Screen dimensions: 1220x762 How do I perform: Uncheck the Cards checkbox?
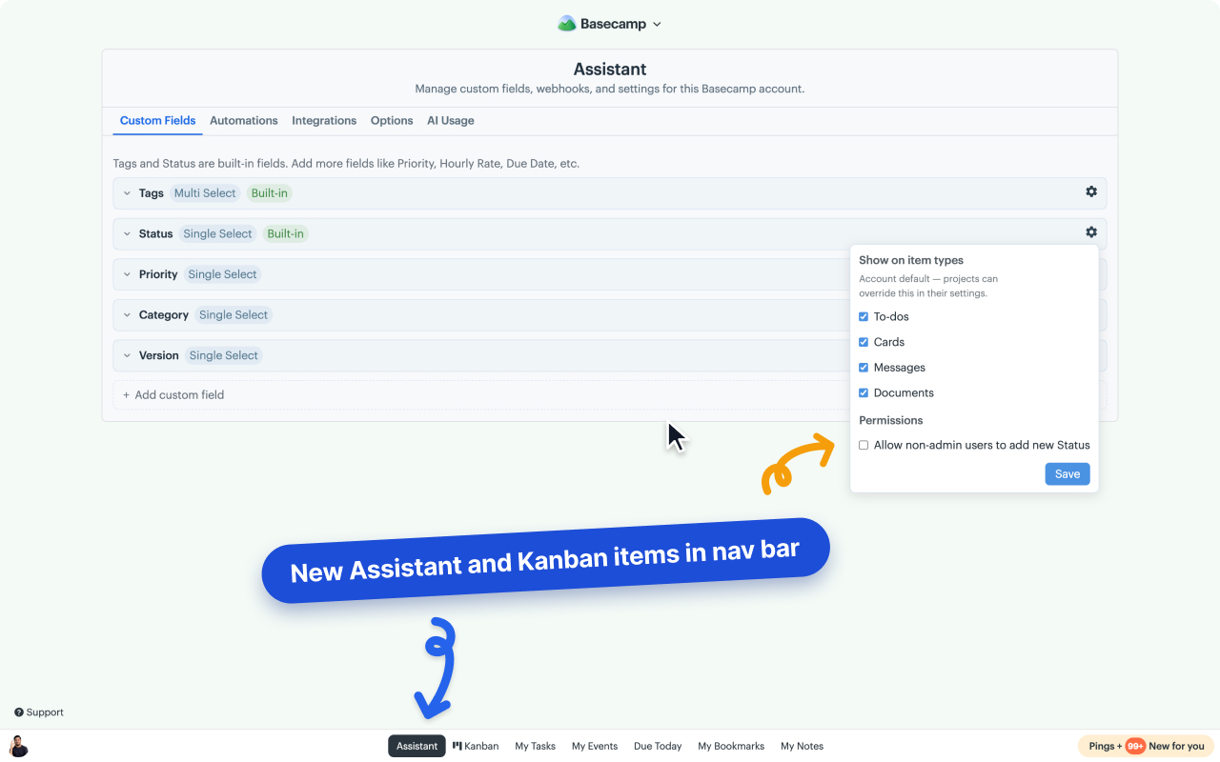(864, 342)
